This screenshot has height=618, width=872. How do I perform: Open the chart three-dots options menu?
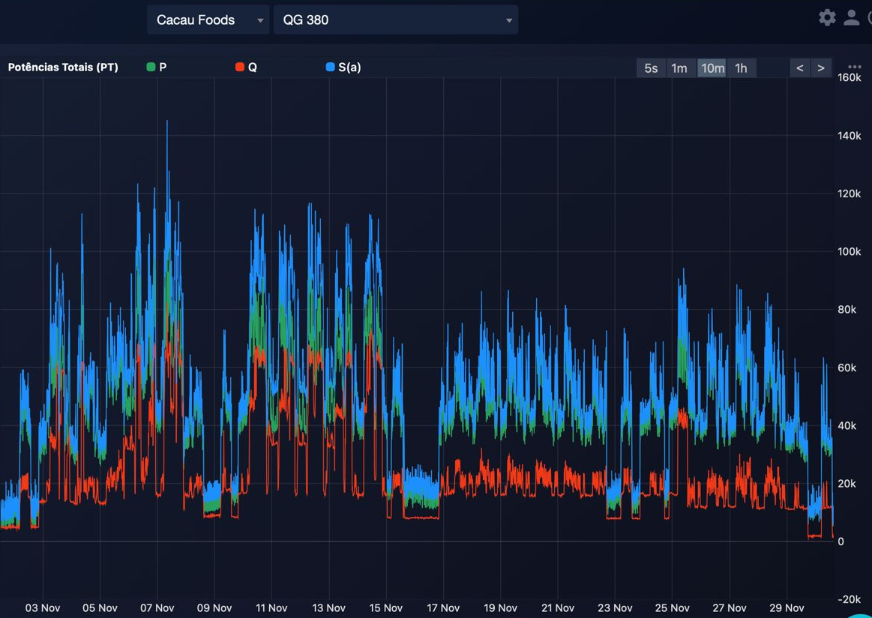855,67
